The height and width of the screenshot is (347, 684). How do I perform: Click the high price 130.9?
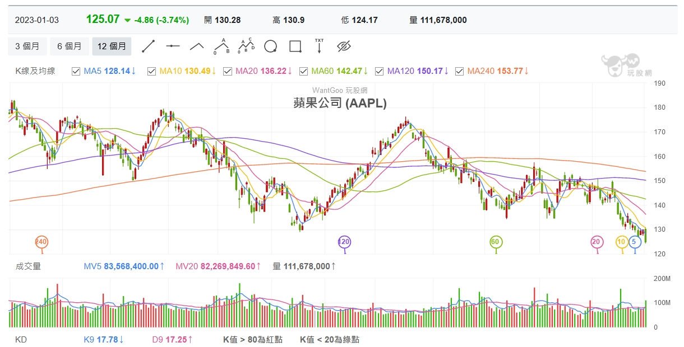point(294,20)
